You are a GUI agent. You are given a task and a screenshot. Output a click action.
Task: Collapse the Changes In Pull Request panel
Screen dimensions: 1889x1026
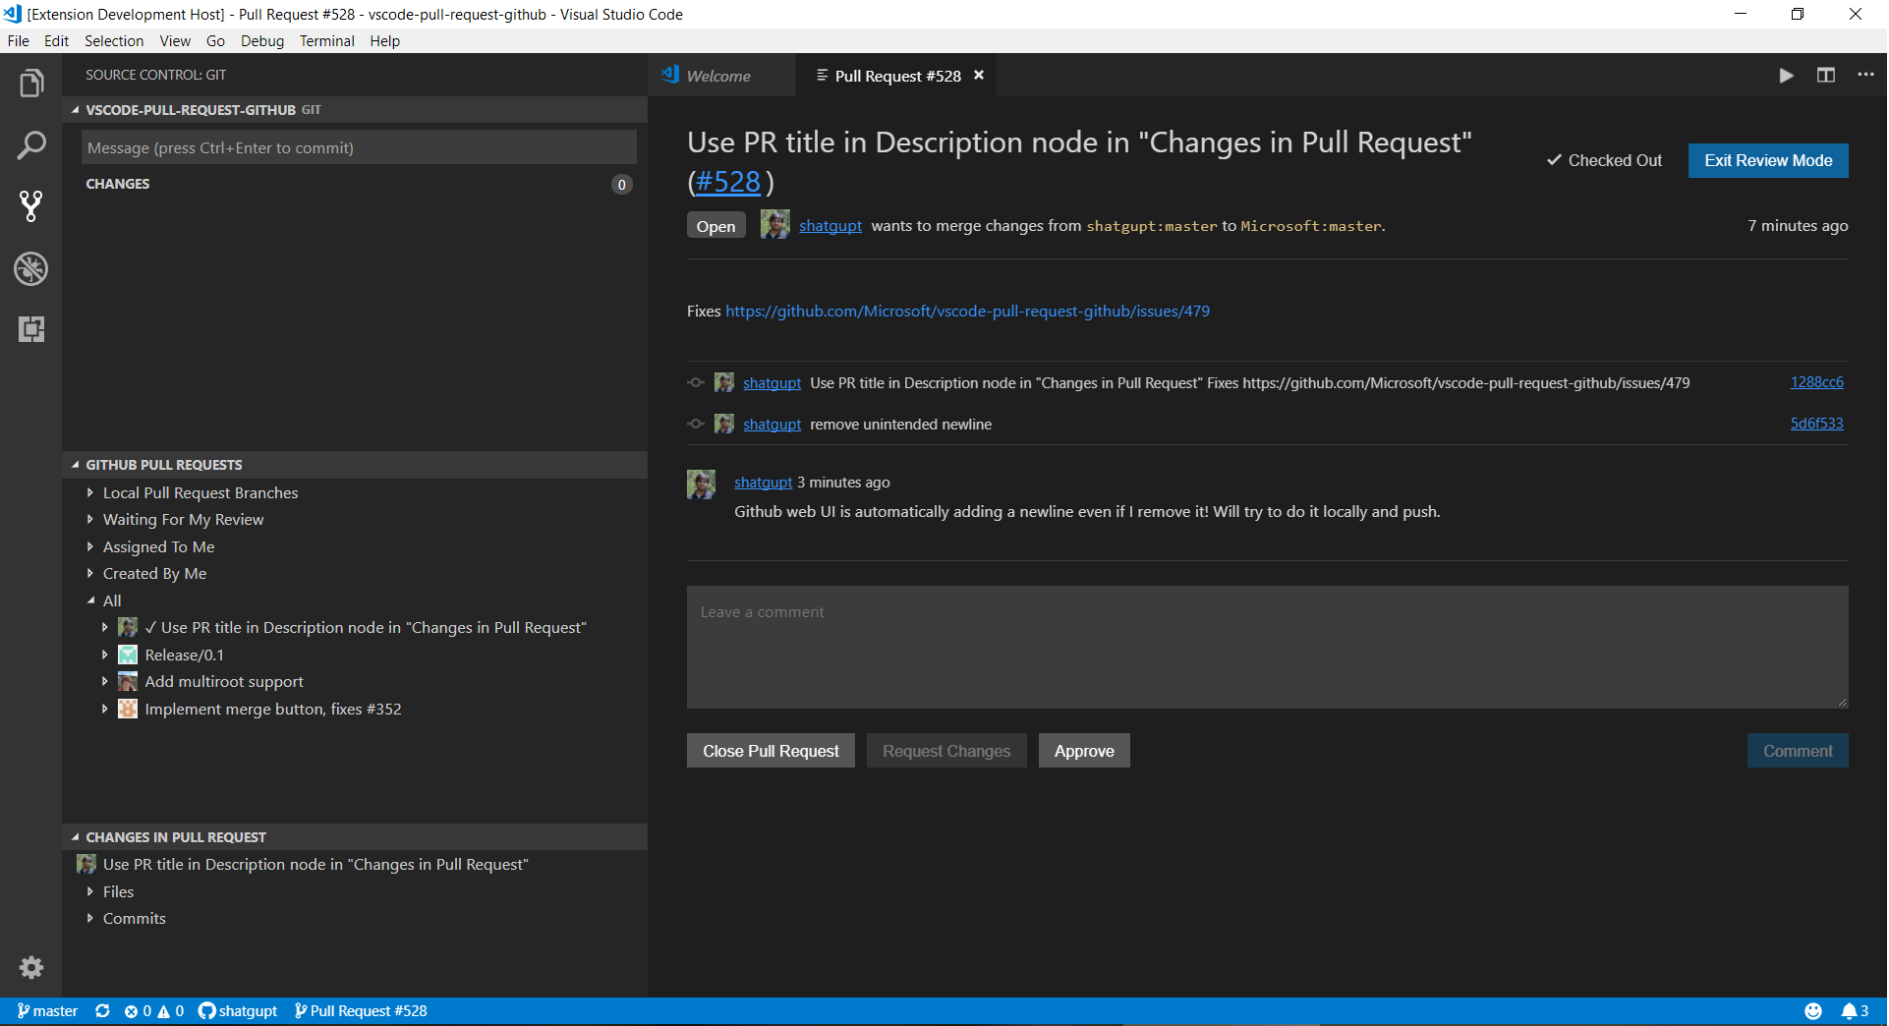[76, 837]
